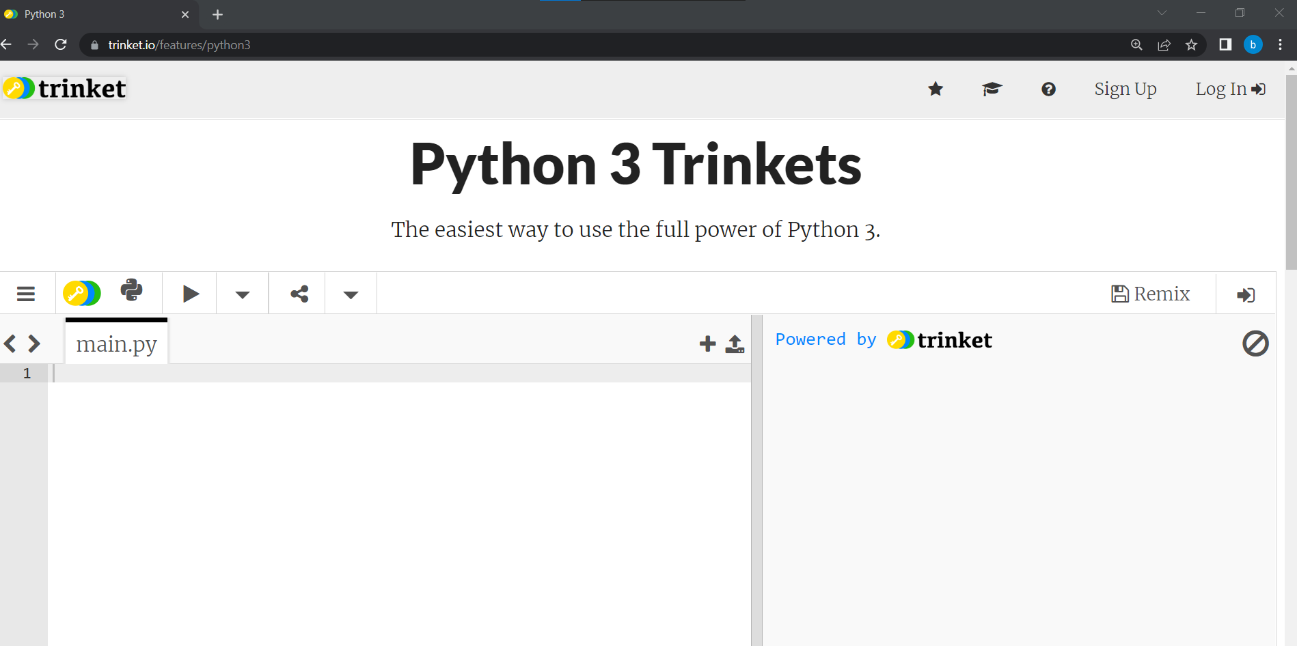Open teacher resources via the graduation cap icon

point(992,89)
